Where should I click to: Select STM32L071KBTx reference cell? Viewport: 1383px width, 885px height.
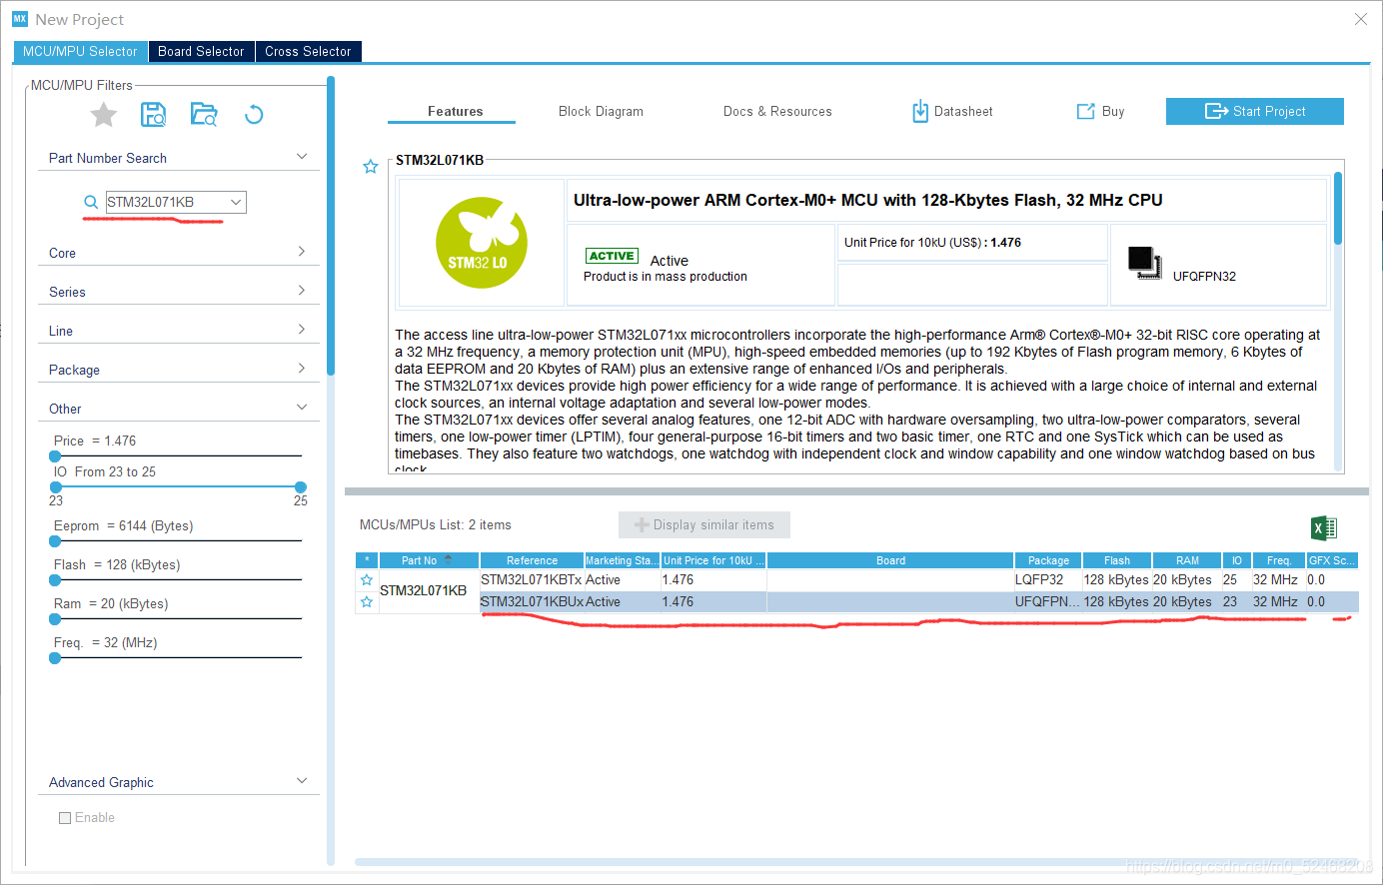(532, 579)
